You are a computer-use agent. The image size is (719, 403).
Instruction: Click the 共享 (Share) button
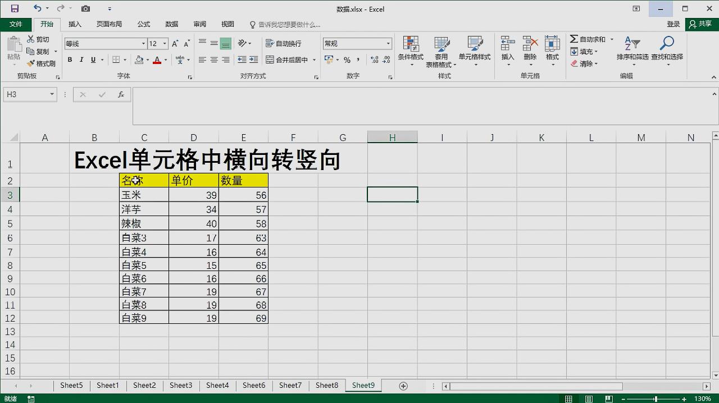coord(701,24)
